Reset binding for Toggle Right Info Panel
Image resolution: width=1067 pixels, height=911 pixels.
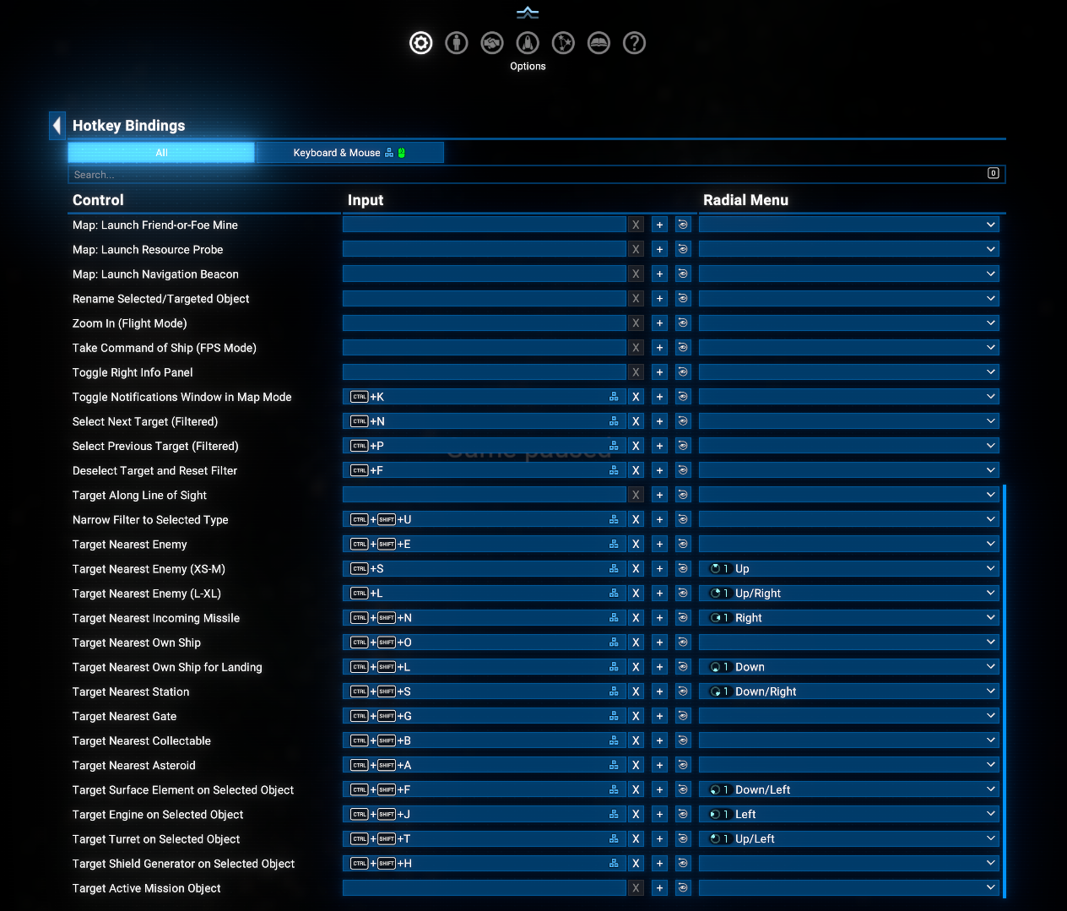683,372
